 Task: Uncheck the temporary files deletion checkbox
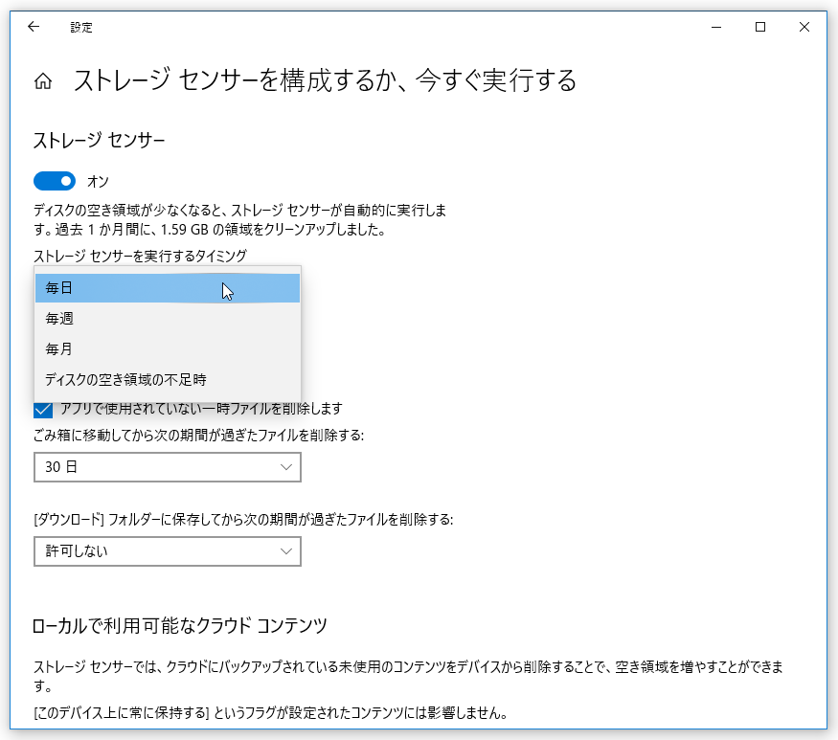pos(43,411)
